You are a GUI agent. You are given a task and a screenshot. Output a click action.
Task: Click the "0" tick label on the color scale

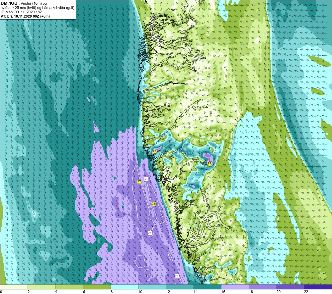(1, 292)
